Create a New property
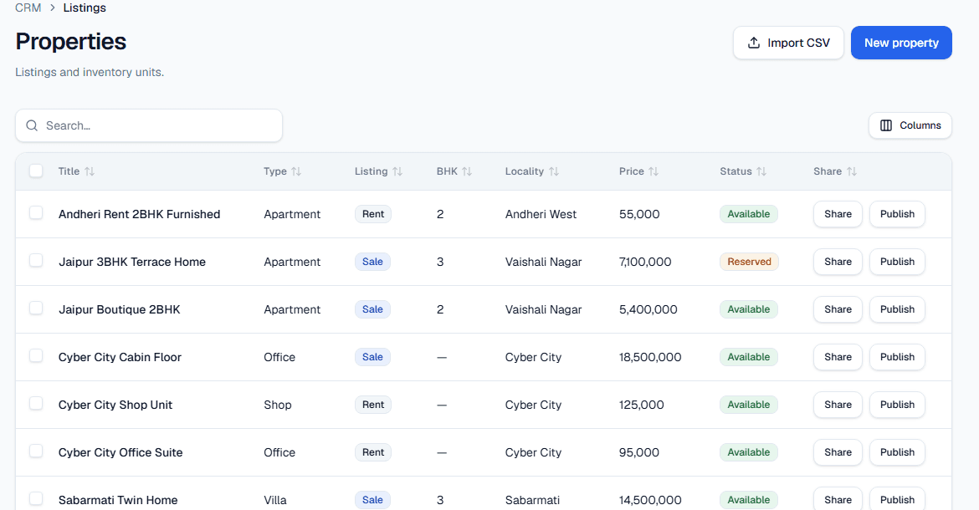This screenshot has height=510, width=979. click(x=901, y=43)
